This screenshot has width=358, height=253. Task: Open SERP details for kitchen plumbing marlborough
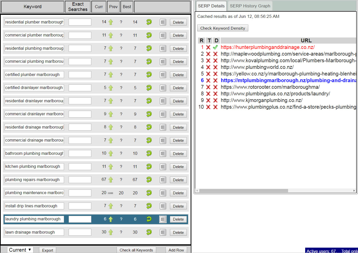pyautogui.click(x=163, y=167)
